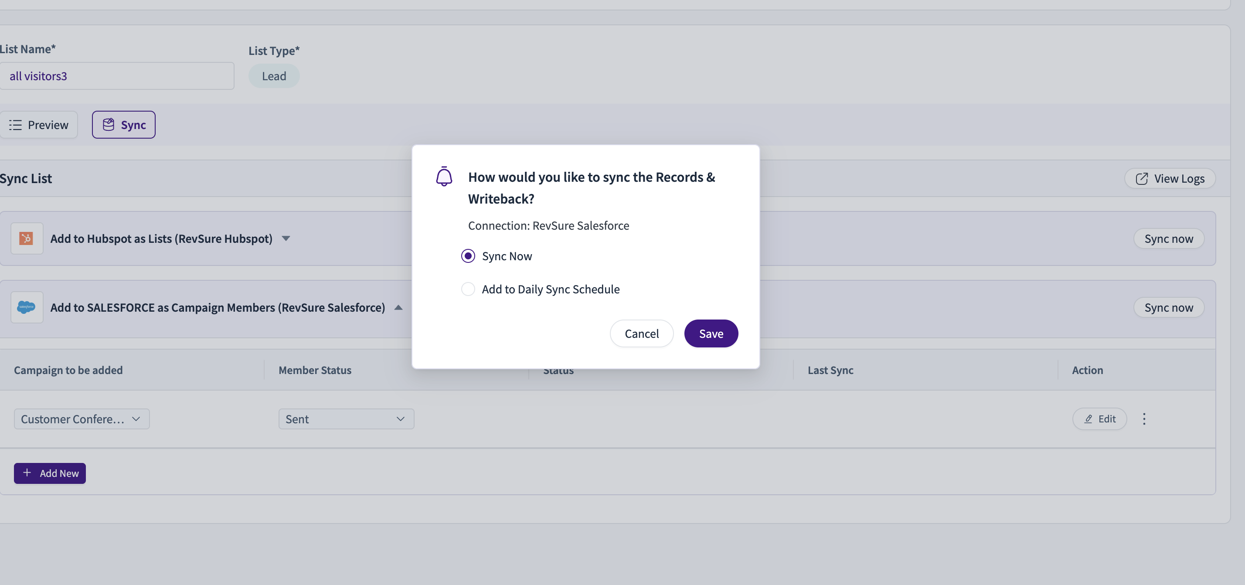The image size is (1245, 585).
Task: Click the Last Sync column header
Action: (830, 370)
